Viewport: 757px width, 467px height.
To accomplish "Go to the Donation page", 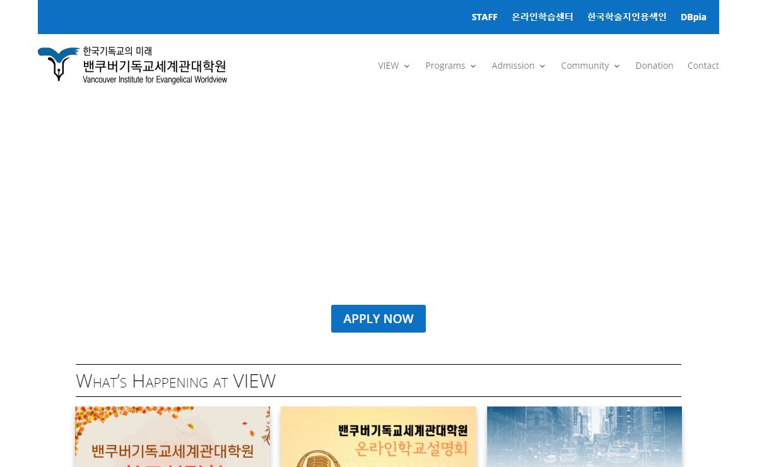I will (x=654, y=66).
